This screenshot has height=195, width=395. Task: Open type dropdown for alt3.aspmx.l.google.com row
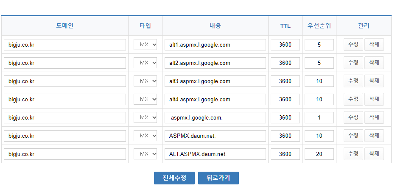tap(146, 81)
